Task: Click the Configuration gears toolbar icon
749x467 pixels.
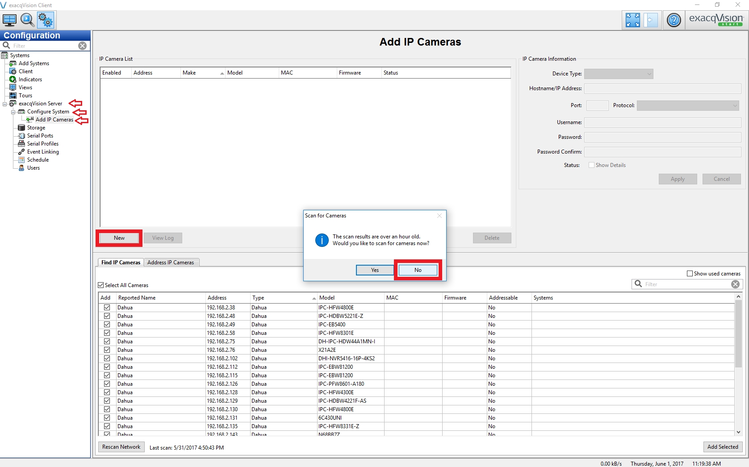Action: [45, 20]
